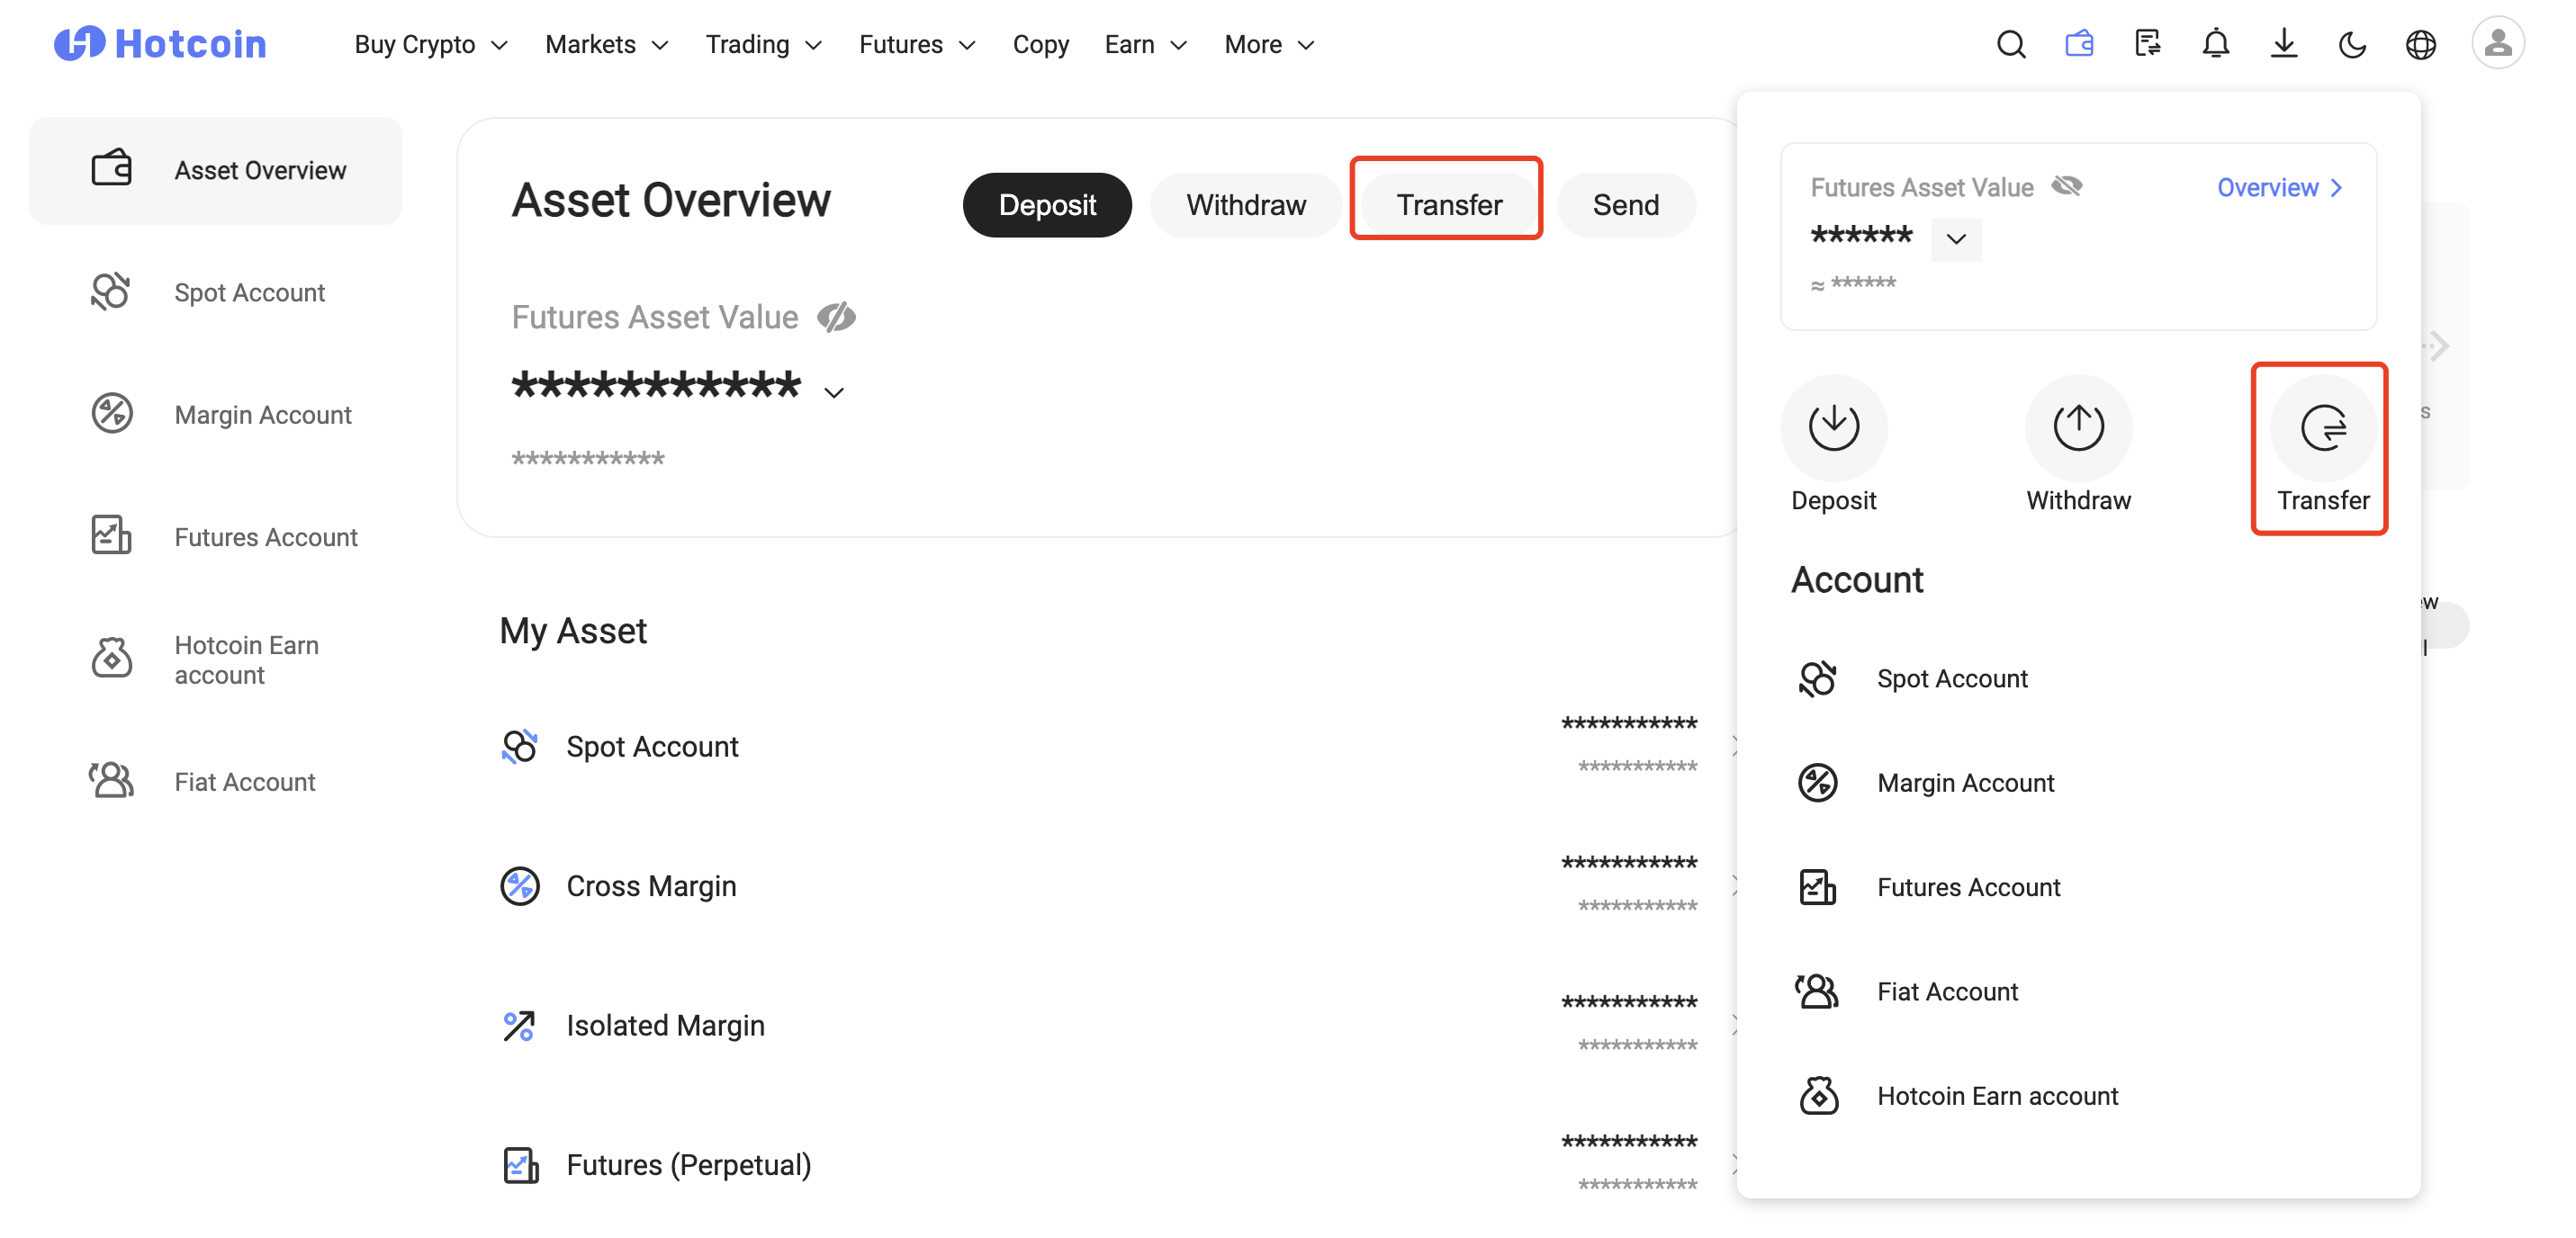
Task: Open the Copy menu item
Action: [1040, 44]
